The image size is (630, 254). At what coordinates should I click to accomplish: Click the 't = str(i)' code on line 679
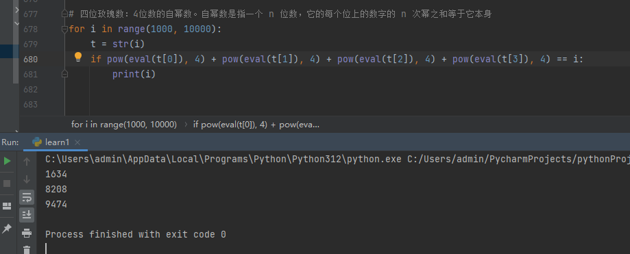(117, 44)
